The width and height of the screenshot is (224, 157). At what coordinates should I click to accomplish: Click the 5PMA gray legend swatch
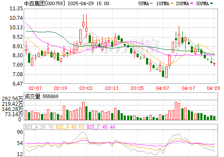pos(151,3)
